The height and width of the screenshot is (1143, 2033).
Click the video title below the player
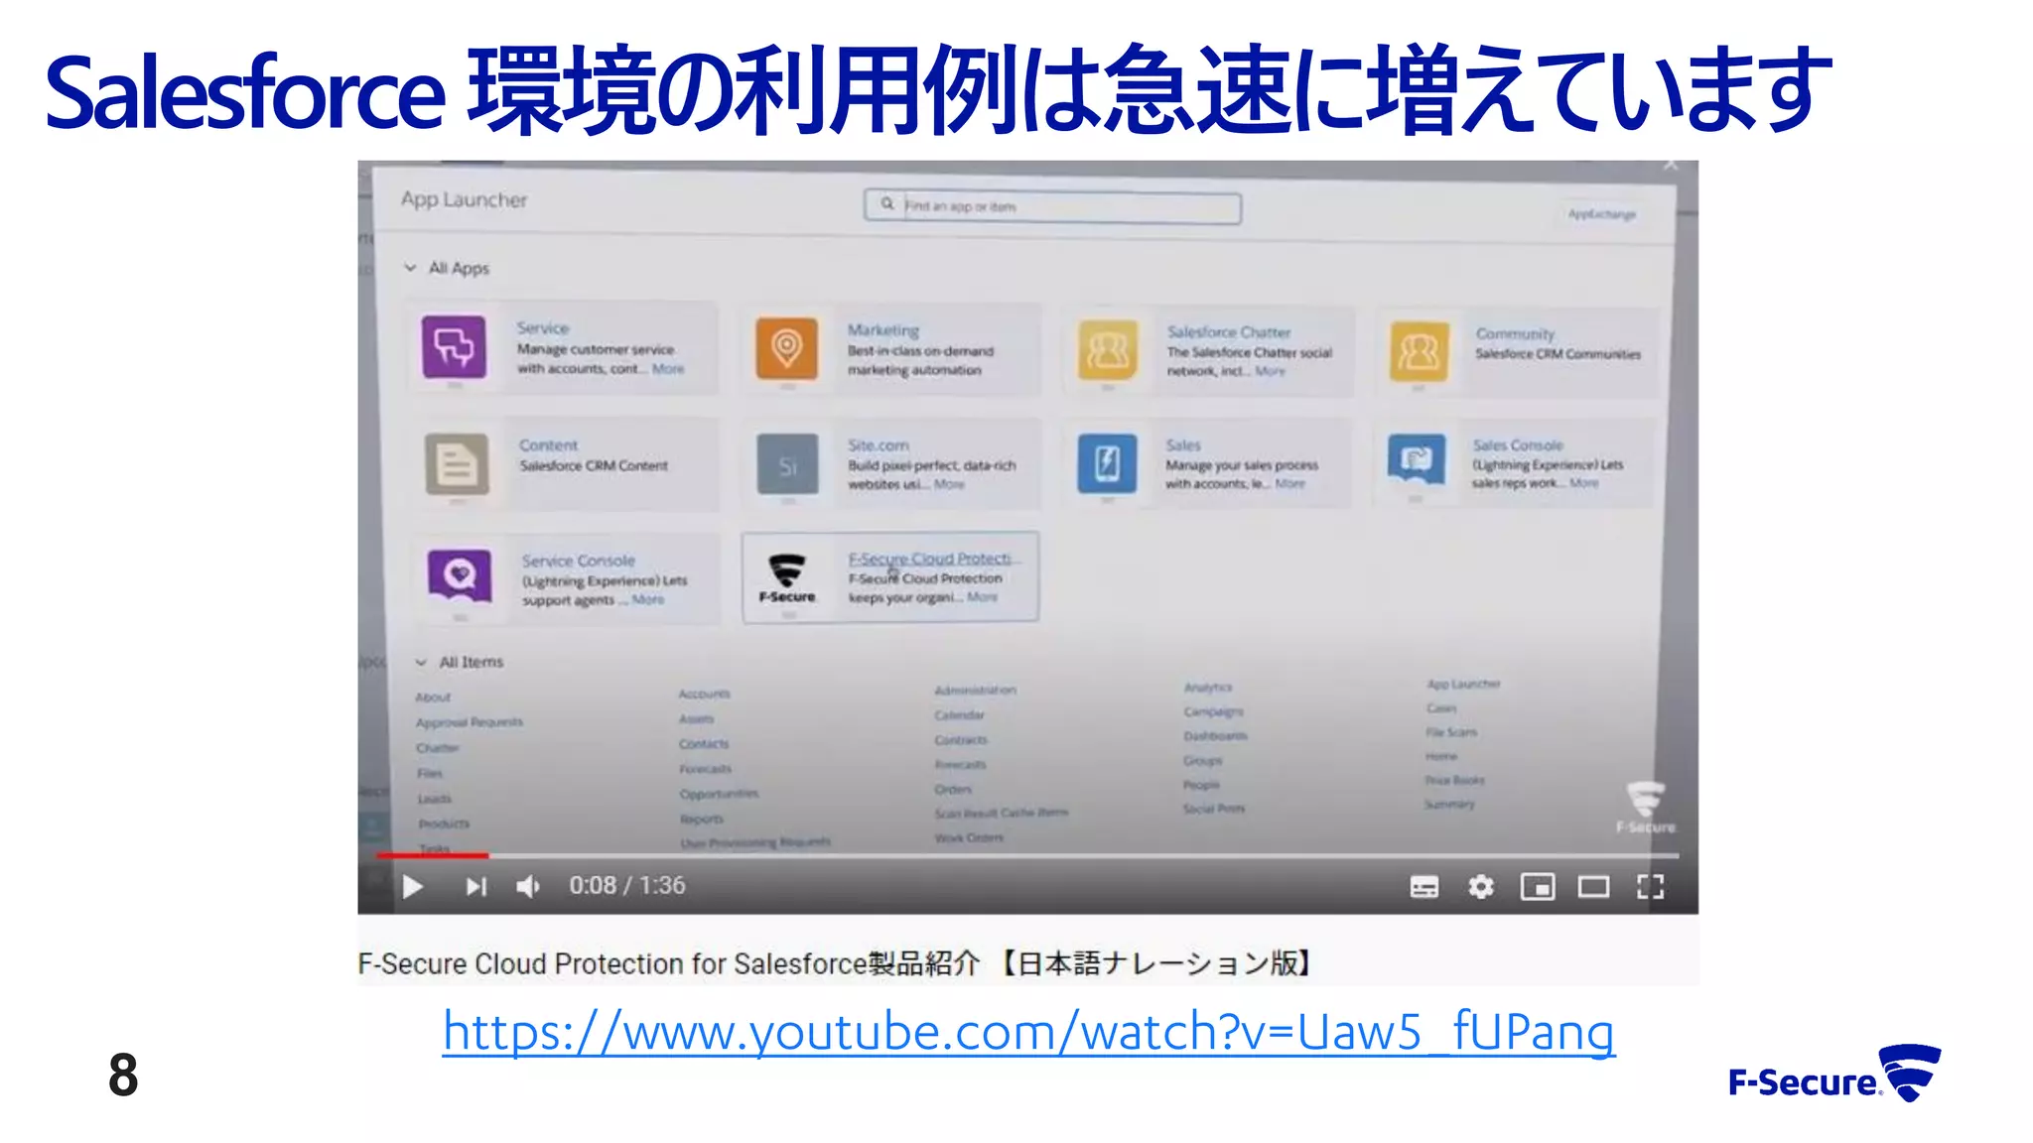(x=837, y=963)
